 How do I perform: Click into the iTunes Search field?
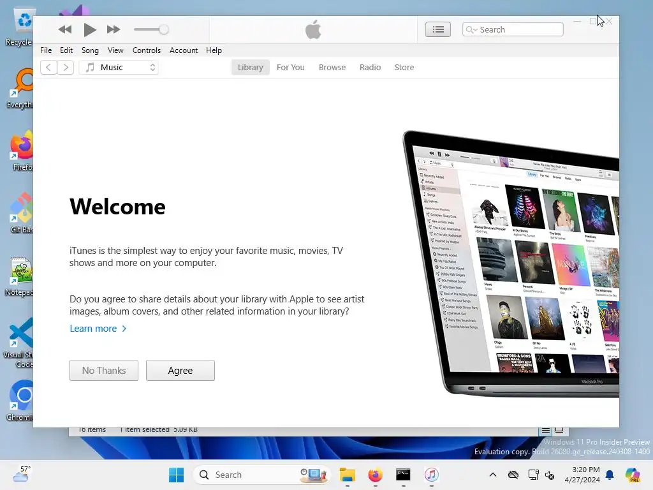(513, 29)
